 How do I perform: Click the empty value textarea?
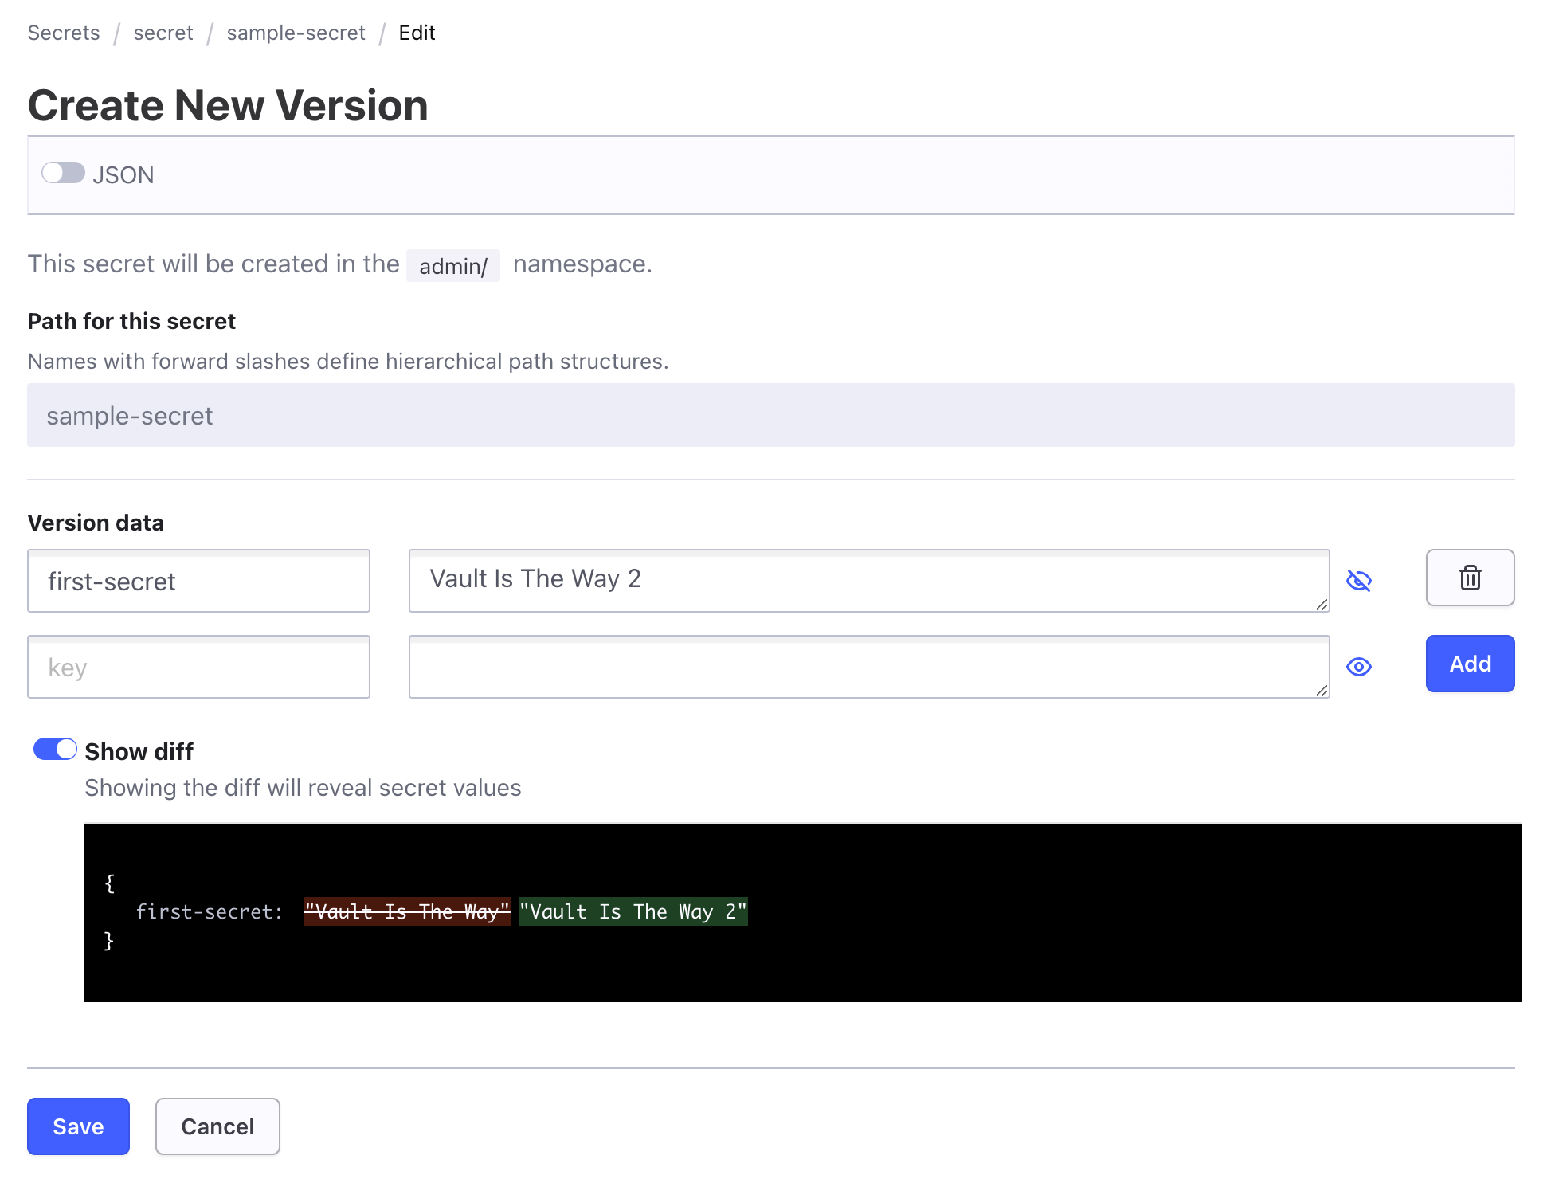pyautogui.click(x=868, y=667)
